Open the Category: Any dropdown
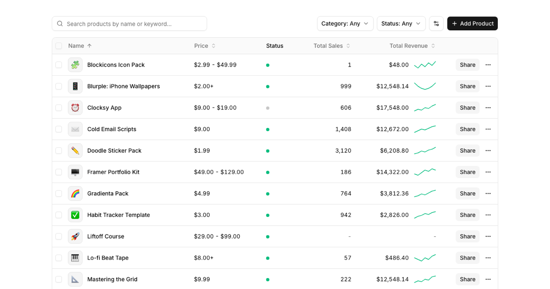Viewport: 550px width, 289px height. tap(345, 23)
